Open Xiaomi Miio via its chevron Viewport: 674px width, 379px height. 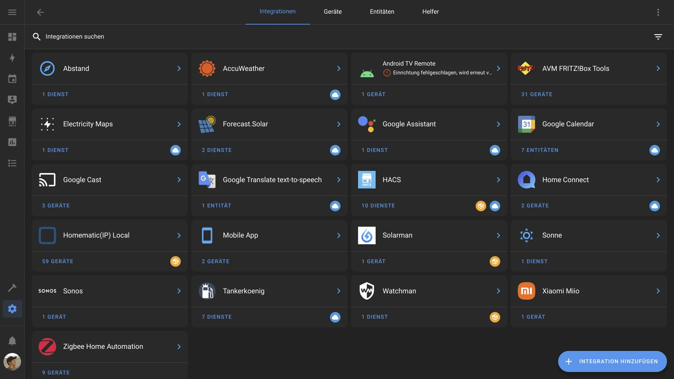[658, 291]
